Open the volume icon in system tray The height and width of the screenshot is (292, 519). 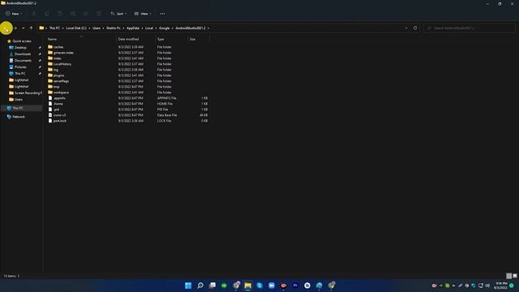tap(487, 286)
